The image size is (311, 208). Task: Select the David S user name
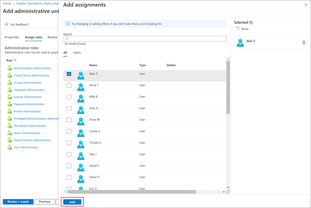click(x=94, y=166)
